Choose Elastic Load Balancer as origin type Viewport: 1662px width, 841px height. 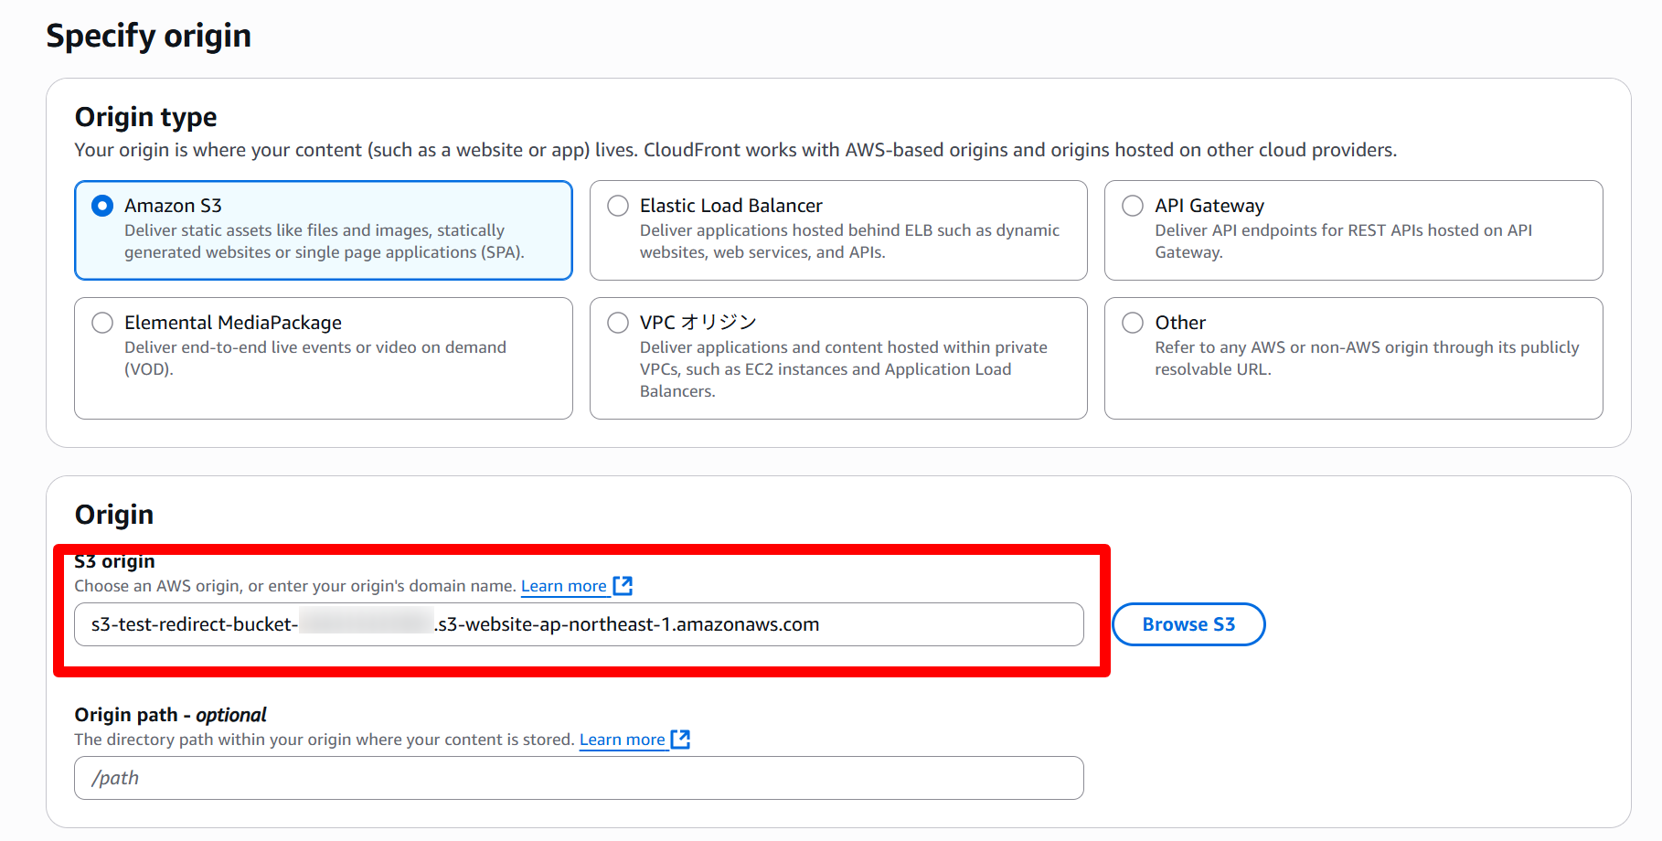(x=618, y=206)
